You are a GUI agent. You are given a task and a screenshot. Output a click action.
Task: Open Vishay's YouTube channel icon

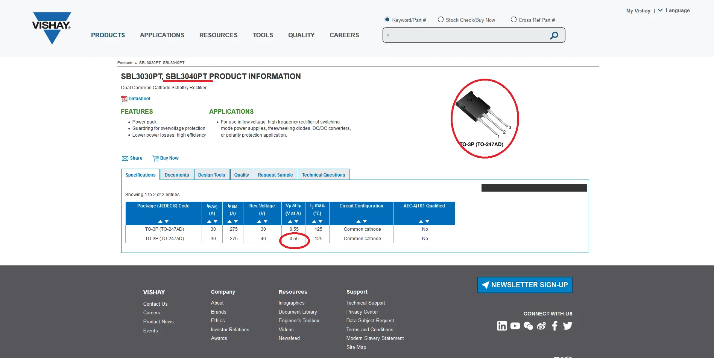point(515,326)
